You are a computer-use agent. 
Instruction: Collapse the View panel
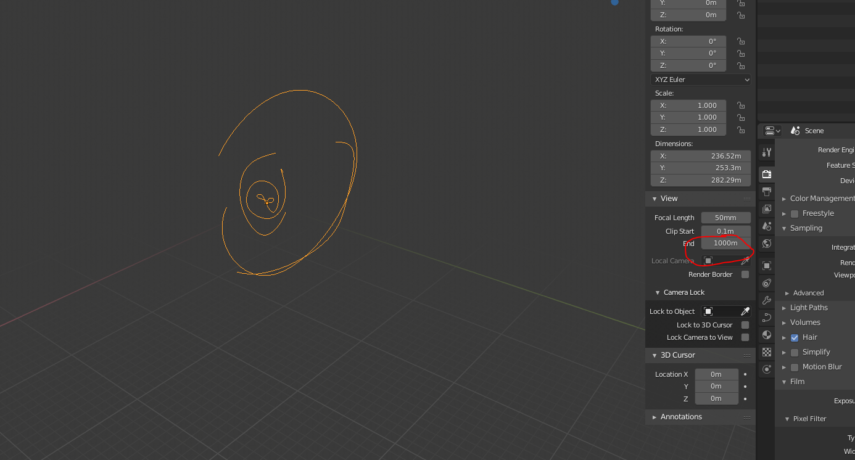click(655, 199)
